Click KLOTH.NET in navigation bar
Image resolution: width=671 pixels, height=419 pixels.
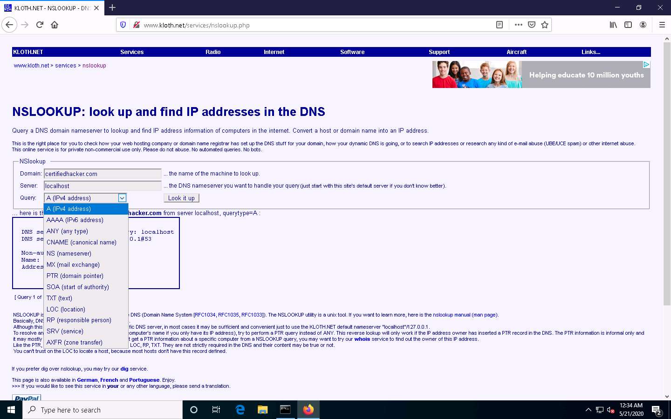click(x=28, y=52)
